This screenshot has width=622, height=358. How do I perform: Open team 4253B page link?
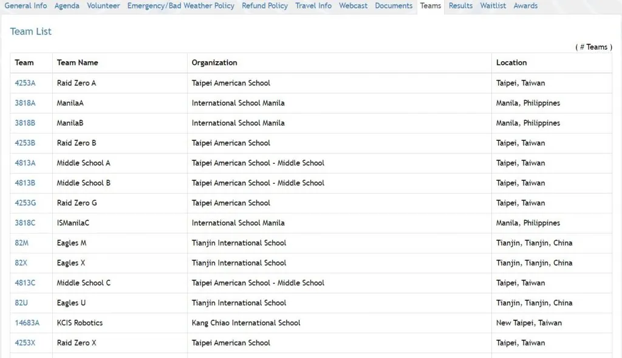(25, 143)
